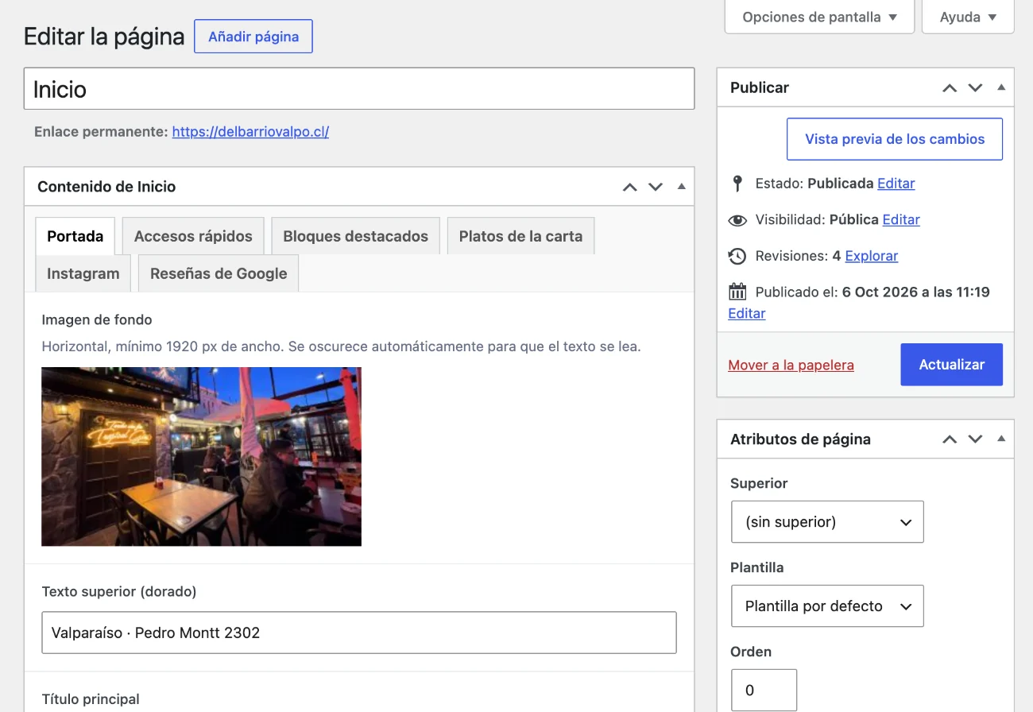Open Platos de la carta tab
This screenshot has width=1033, height=712.
click(x=520, y=236)
